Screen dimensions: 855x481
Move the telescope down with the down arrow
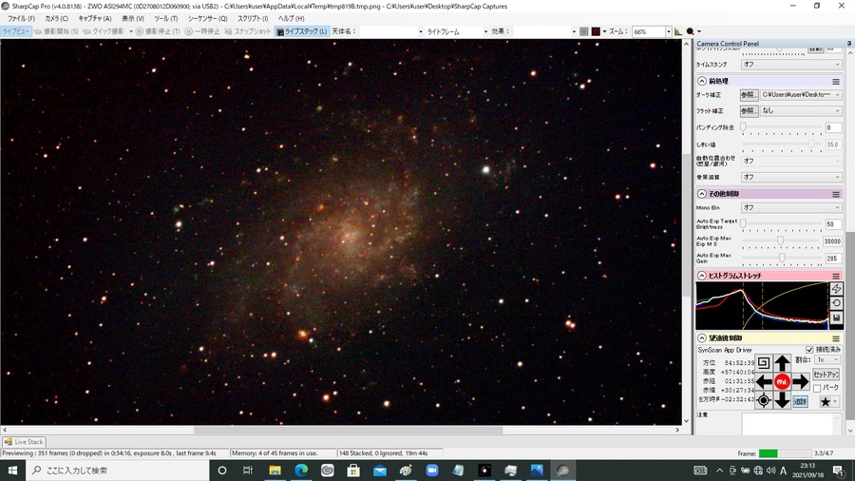click(782, 400)
